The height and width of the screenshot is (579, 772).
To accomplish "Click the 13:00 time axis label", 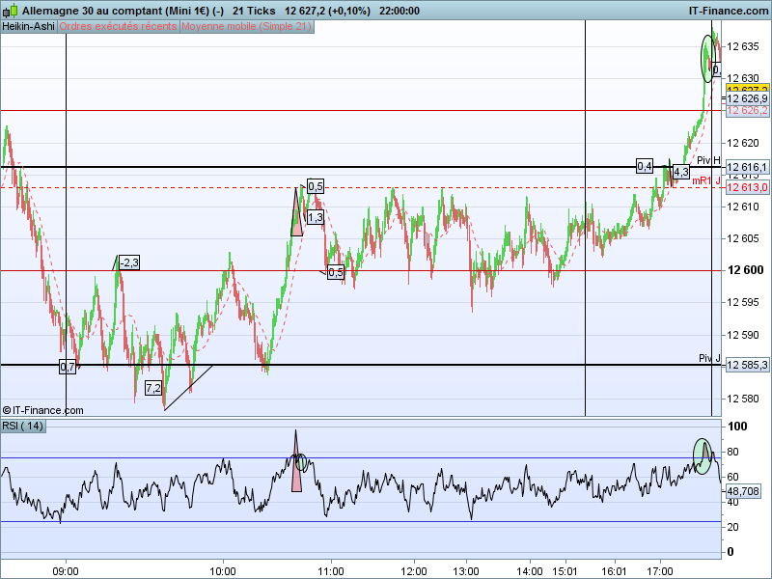I will [466, 571].
